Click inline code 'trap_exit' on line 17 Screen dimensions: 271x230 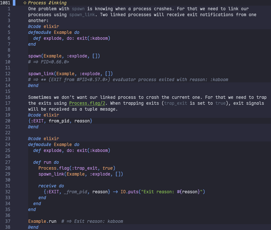[x=175, y=103]
